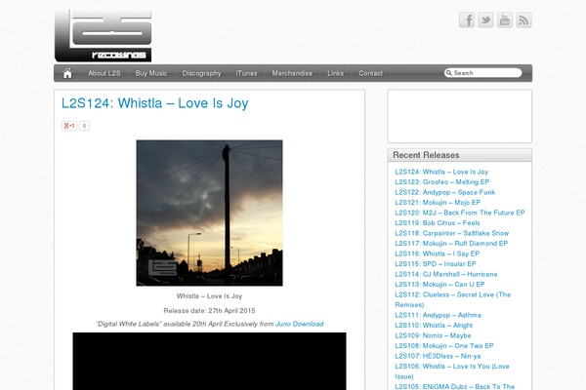Open the Facebook social icon
Image resolution: width=586 pixels, height=390 pixels.
[467, 20]
